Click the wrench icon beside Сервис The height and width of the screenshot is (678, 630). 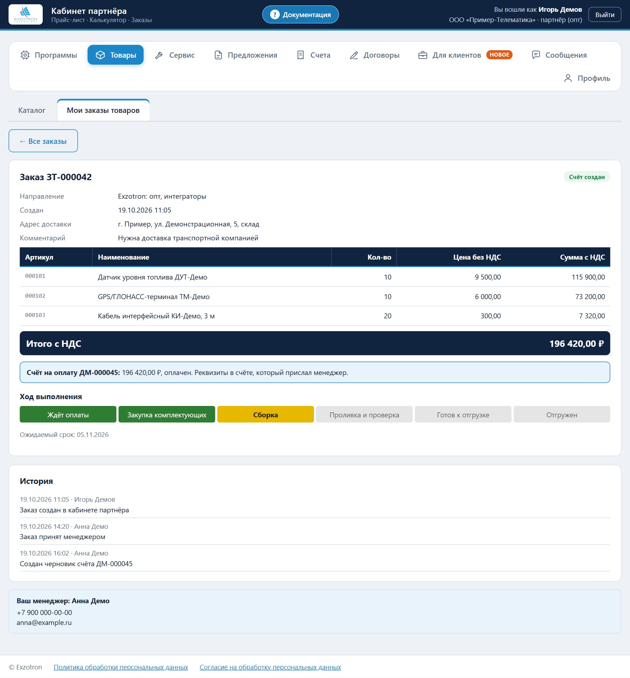(159, 55)
